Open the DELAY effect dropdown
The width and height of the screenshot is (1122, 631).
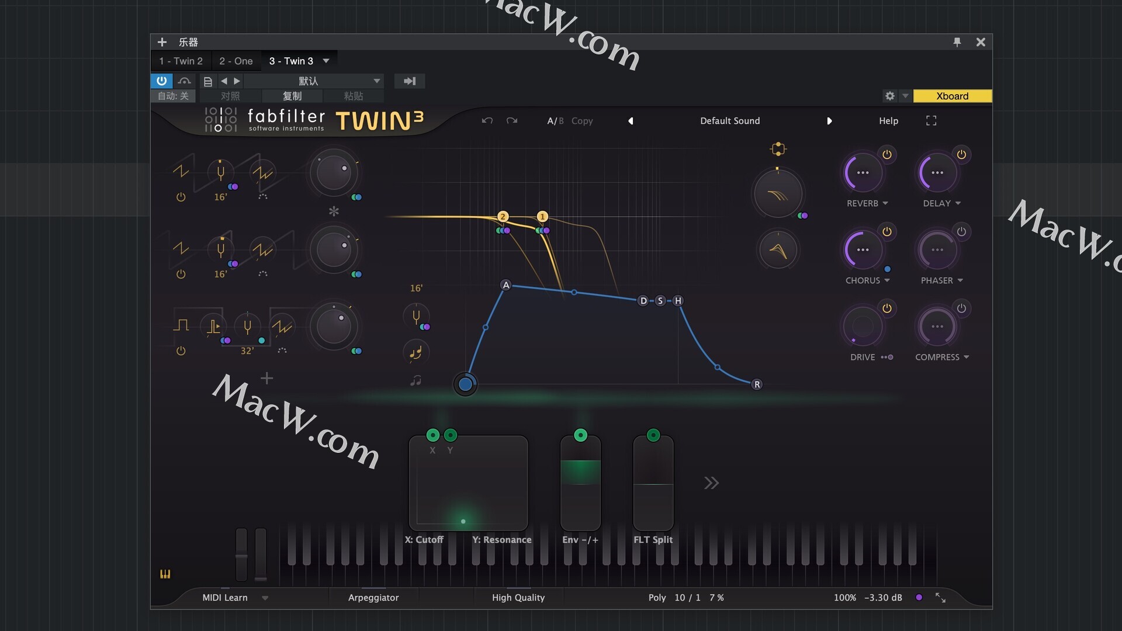pyautogui.click(x=958, y=203)
